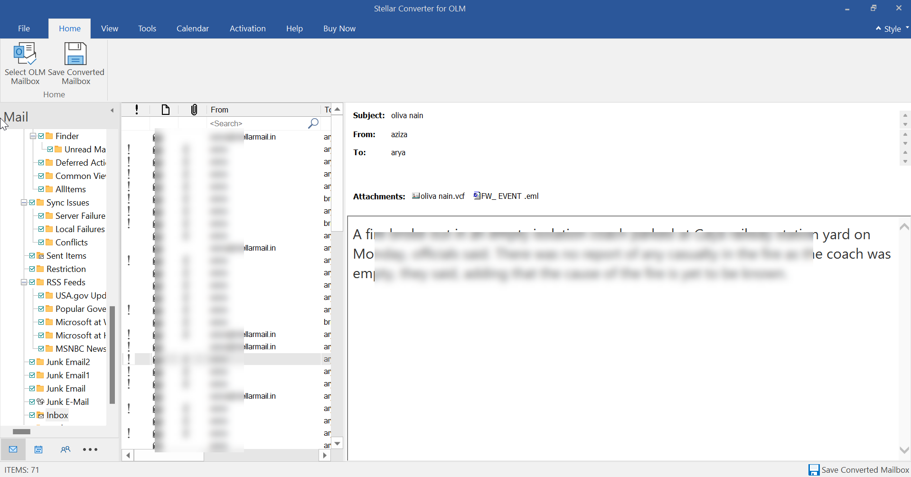Click the message list vertical scrollbar thumb
The width and height of the screenshot is (911, 477).
(337, 173)
